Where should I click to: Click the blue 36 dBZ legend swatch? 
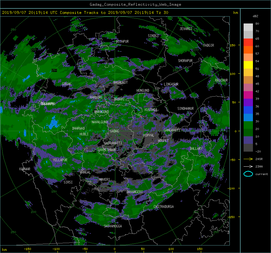[248, 110]
